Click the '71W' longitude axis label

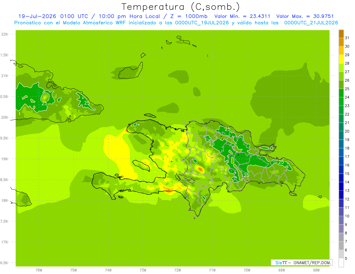tap(212, 270)
